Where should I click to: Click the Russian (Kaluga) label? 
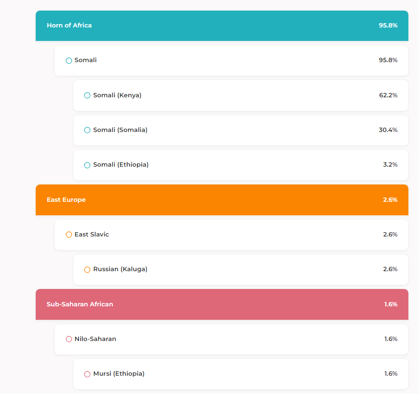tap(120, 269)
